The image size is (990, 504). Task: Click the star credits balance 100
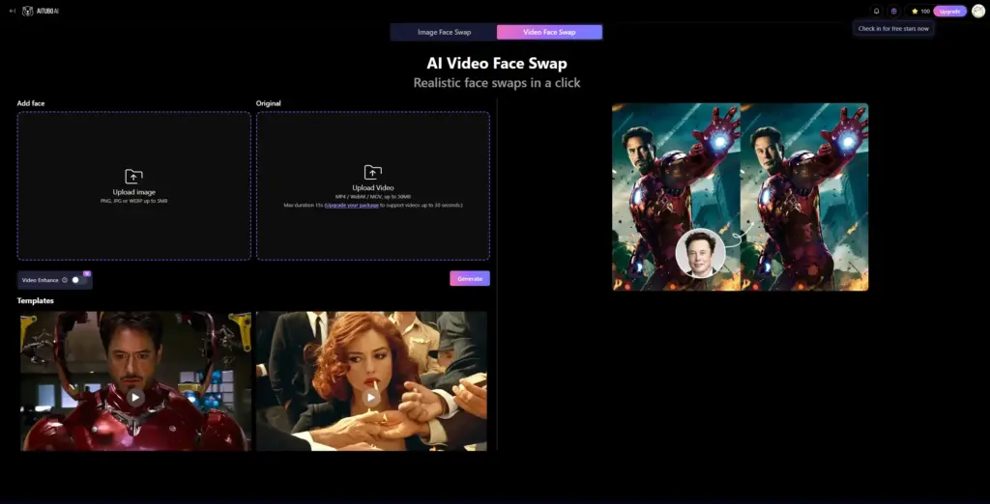(920, 11)
